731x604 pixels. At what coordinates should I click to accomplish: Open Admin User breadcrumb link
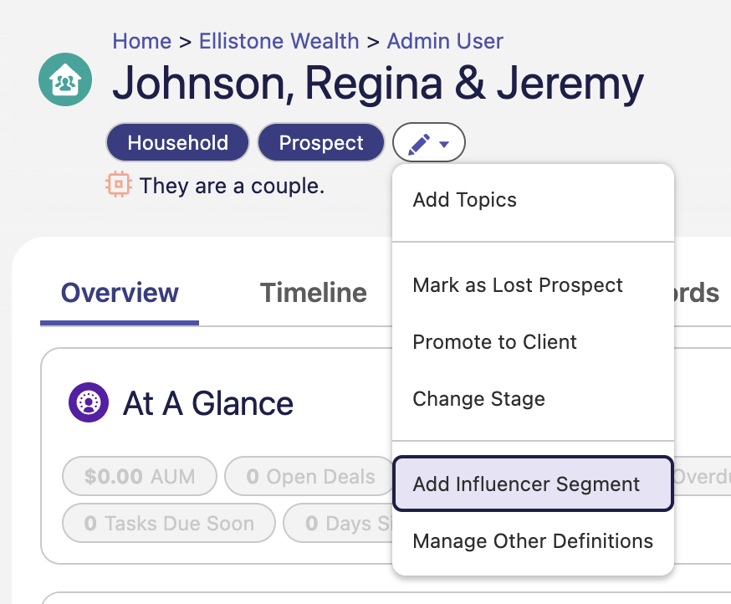point(445,41)
